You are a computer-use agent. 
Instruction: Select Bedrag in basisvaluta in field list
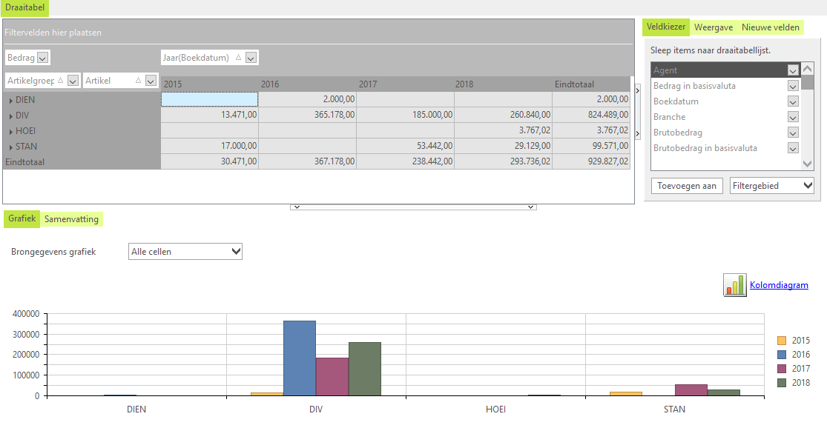[725, 86]
